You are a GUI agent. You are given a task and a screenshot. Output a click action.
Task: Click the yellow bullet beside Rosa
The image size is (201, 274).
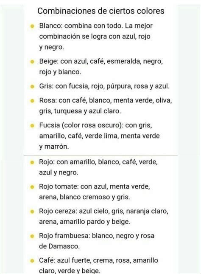pos(32,101)
